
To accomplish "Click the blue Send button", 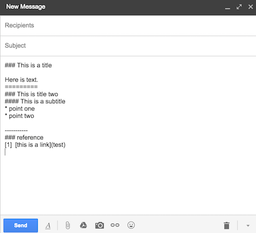I will click(21, 225).
